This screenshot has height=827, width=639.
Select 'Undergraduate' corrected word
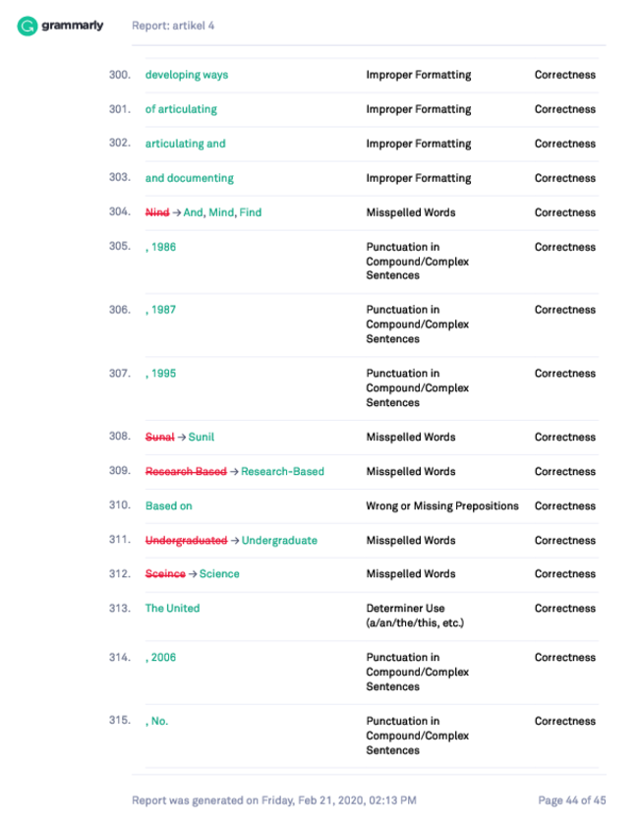(x=279, y=541)
